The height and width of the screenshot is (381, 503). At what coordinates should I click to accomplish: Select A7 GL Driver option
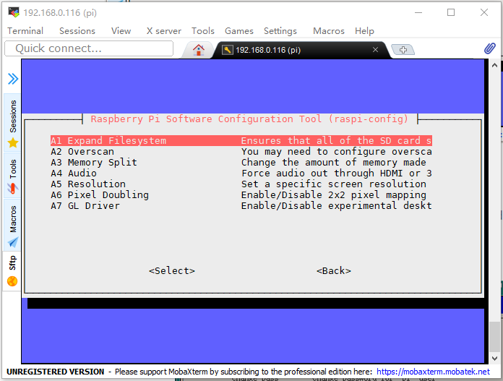241,206
